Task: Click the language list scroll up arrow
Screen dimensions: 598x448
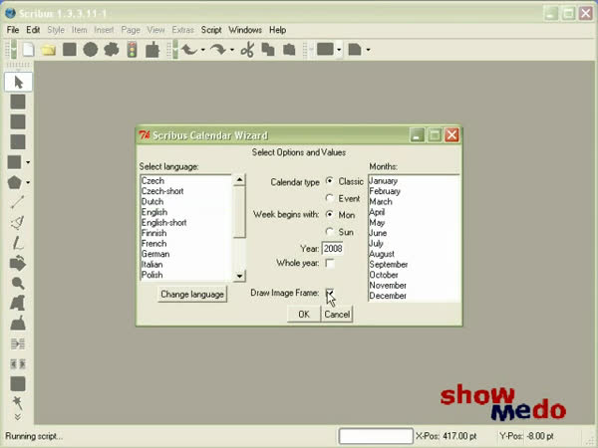Action: (x=239, y=179)
